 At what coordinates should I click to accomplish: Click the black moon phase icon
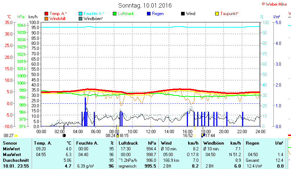tap(64, 136)
